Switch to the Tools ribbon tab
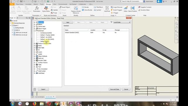The width and height of the screenshot is (188, 106). pyautogui.click(x=42, y=4)
